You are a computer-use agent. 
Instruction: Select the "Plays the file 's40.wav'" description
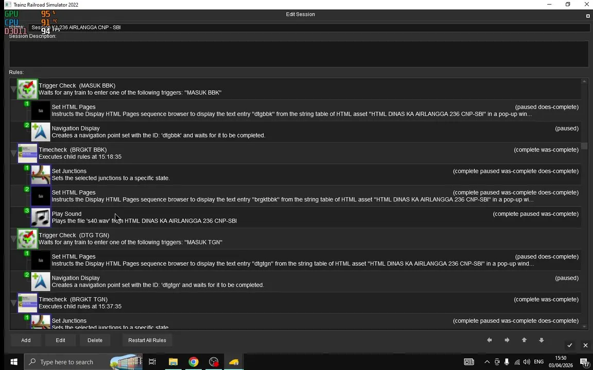[144, 221]
